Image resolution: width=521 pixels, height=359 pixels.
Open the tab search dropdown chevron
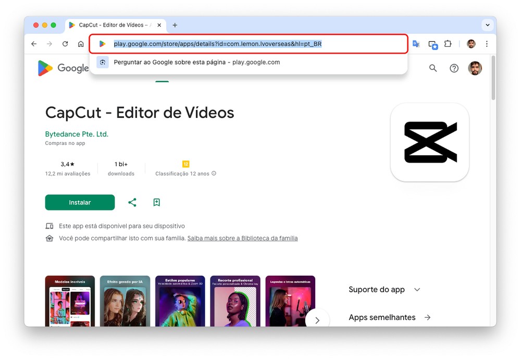488,25
